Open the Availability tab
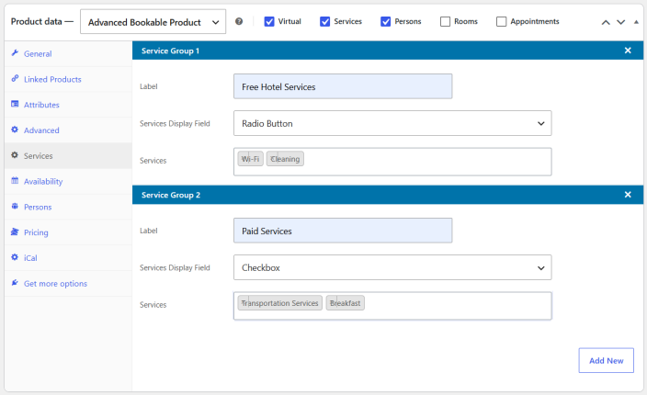647x395 pixels. click(x=68, y=181)
